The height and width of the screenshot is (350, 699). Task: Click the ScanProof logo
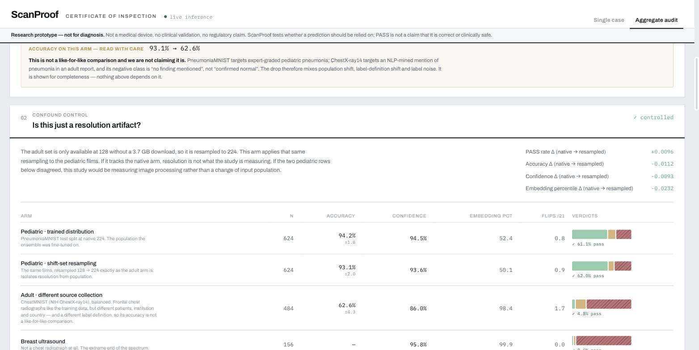click(35, 15)
